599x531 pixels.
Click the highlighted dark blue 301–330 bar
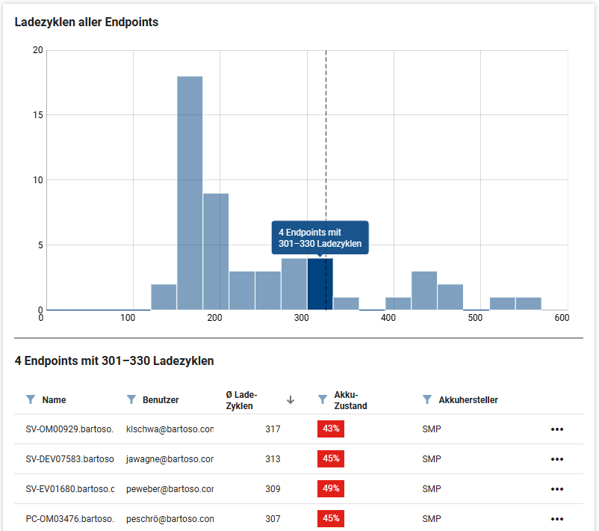[x=320, y=284]
